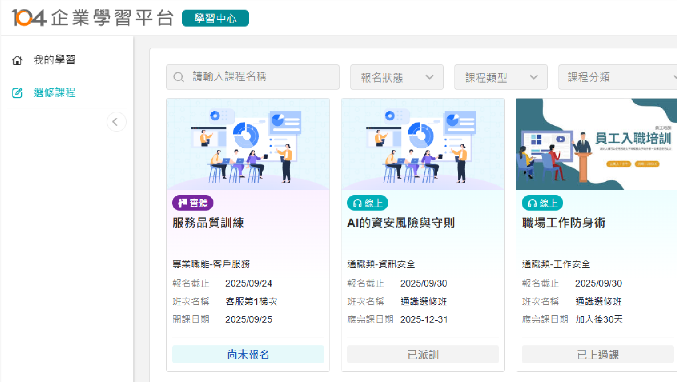Click the 已上過課 button on 職場工作防身術
677x382 pixels.
click(597, 354)
